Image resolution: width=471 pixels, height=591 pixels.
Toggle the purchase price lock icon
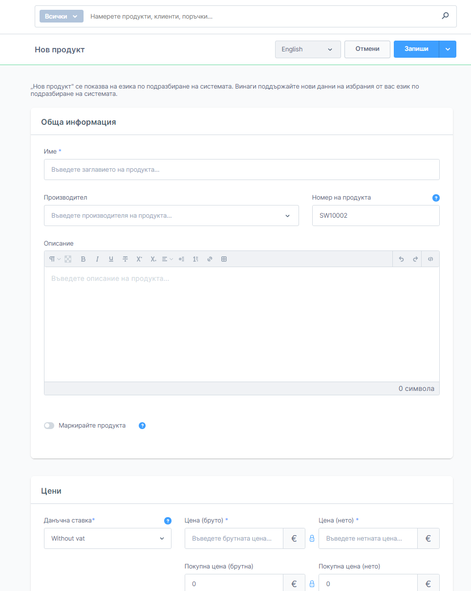[x=312, y=584]
